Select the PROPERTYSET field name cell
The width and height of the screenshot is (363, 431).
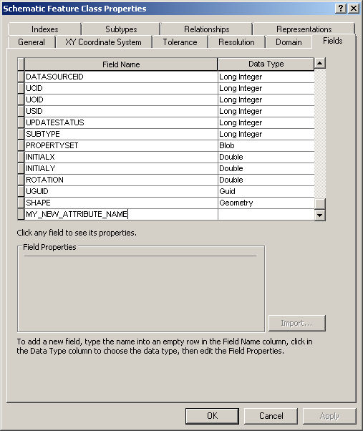[121, 145]
